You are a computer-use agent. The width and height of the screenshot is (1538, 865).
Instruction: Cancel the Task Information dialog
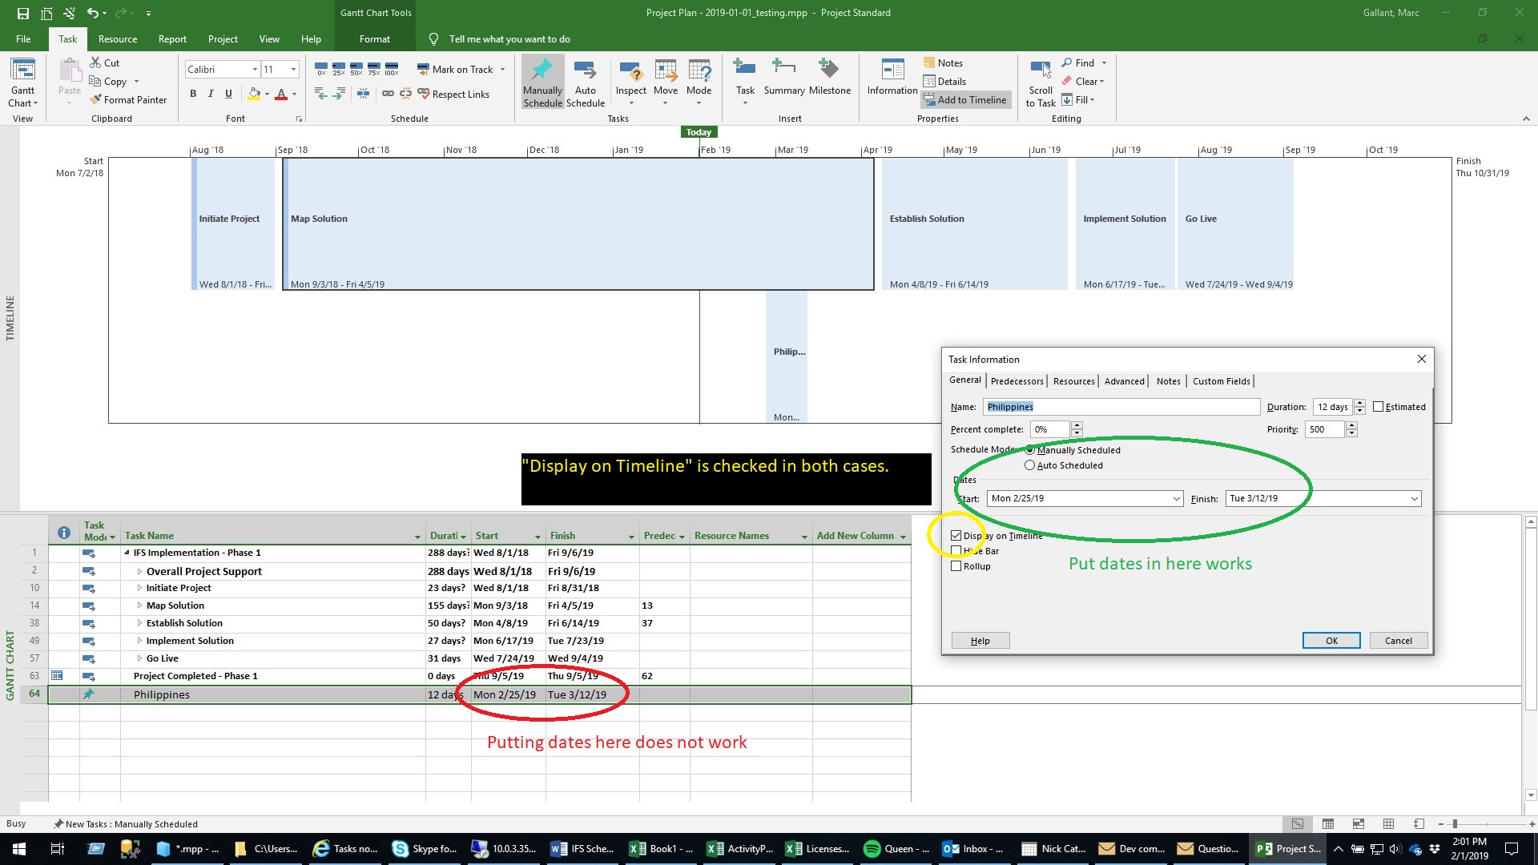(1398, 641)
